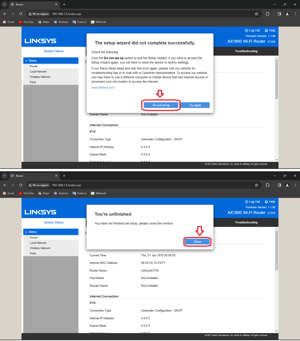Expand tab search dropdown in bottom browser window
Screen dimensions: 300x341
pyautogui.click(x=4, y=176)
